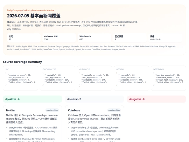189x142 pixels.
Task: Click "reader_fallback": 6 in OFFICIAL card
Action: pyautogui.click(x=129, y=77)
